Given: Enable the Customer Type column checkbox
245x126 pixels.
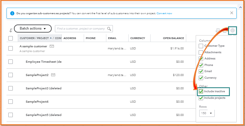Looking at the screenshot, I should coord(201,46).
